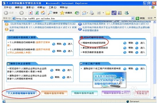This screenshot has width=157, height=103.
Task: Stop page loading with red X icon
Action: pyautogui.click(x=30, y=13)
